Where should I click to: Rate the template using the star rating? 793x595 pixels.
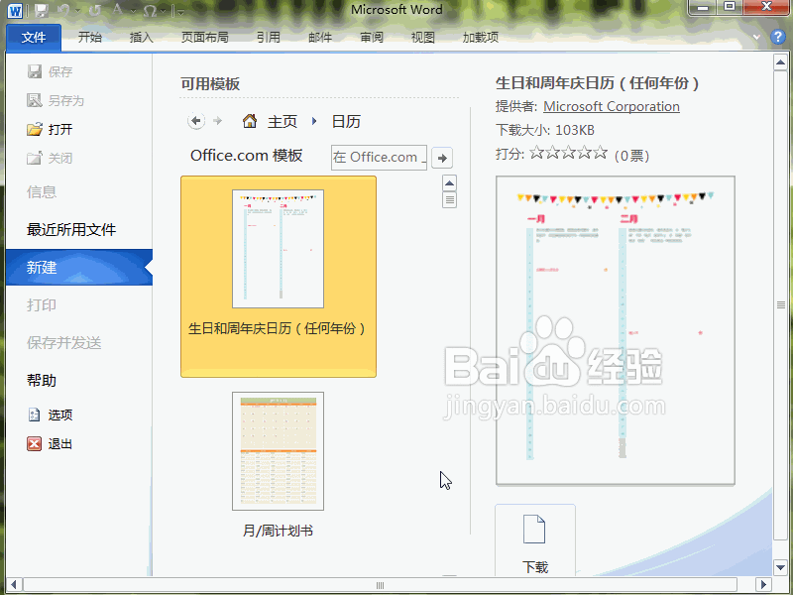(x=568, y=154)
